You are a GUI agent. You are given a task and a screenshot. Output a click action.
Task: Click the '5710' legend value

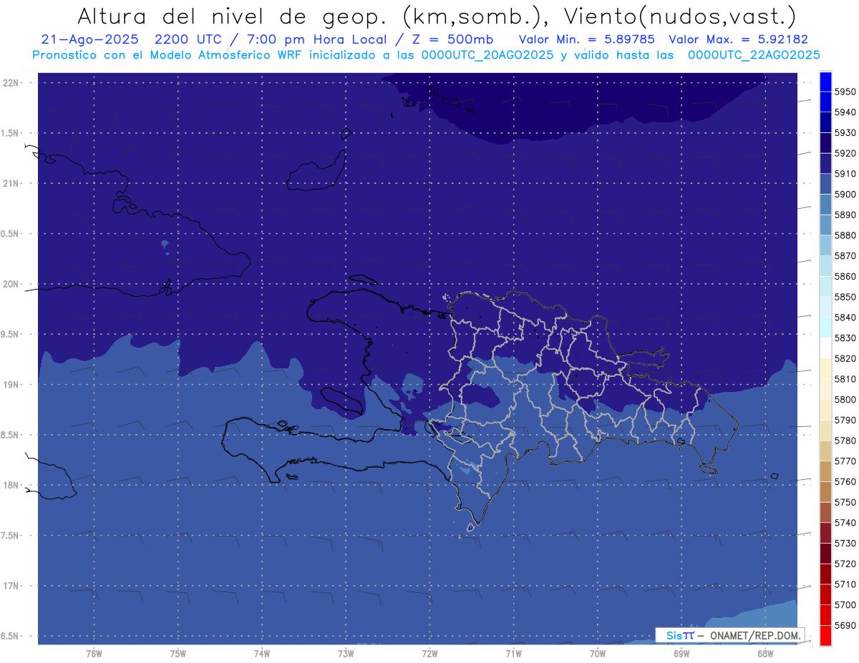point(845,584)
